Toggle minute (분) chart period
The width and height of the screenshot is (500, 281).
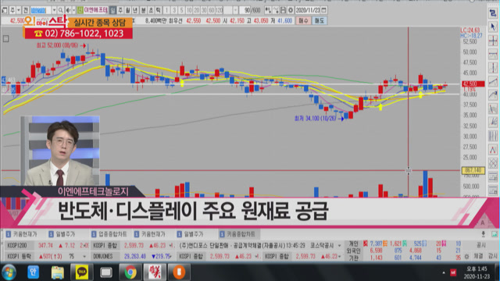144,10
